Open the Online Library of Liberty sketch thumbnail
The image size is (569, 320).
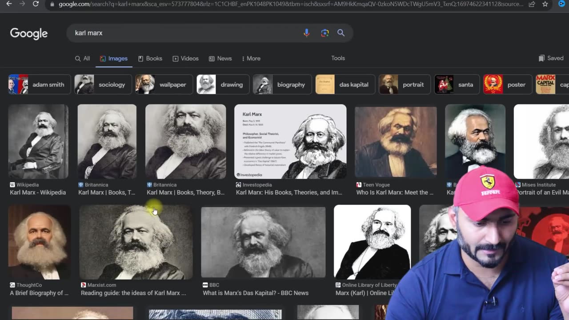pos(372,242)
